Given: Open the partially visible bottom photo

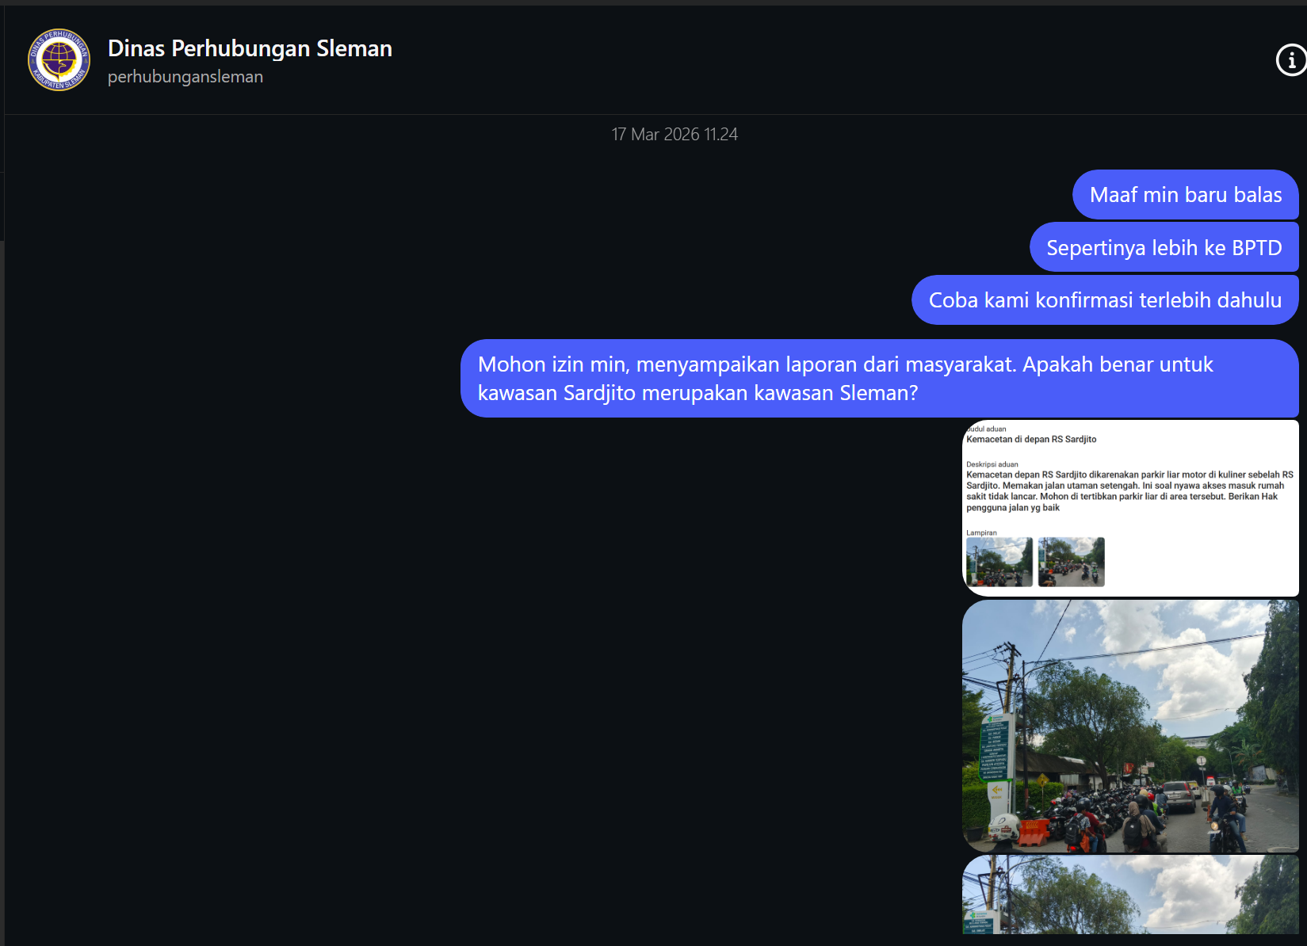Looking at the screenshot, I should coord(1129,895).
